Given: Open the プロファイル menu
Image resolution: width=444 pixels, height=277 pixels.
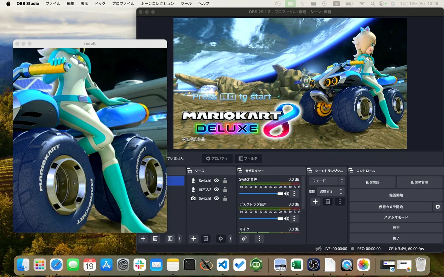Looking at the screenshot, I should [x=123, y=3].
